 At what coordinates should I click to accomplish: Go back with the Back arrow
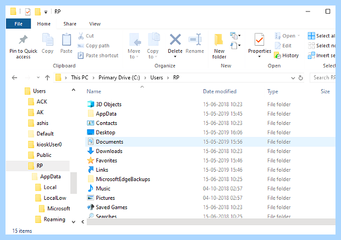[14, 78]
